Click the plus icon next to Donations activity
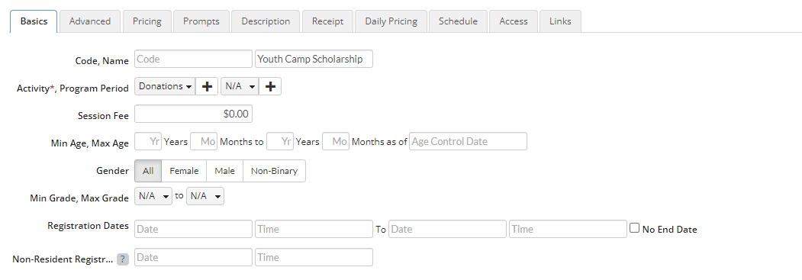Image resolution: width=802 pixels, height=280 pixels. [207, 87]
